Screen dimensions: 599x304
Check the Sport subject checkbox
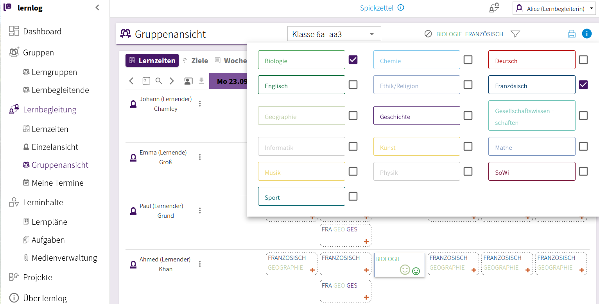coord(353,196)
